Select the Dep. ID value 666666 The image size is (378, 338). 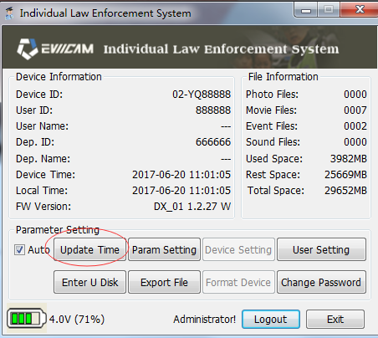pos(213,142)
